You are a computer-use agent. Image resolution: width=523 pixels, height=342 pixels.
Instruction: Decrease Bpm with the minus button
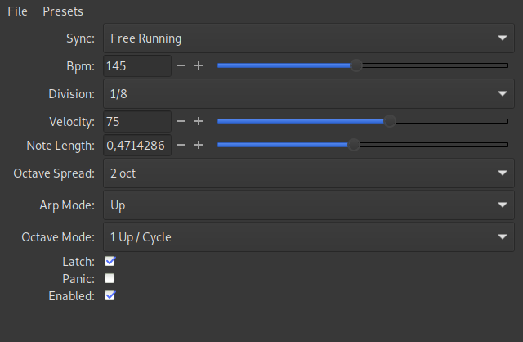181,65
